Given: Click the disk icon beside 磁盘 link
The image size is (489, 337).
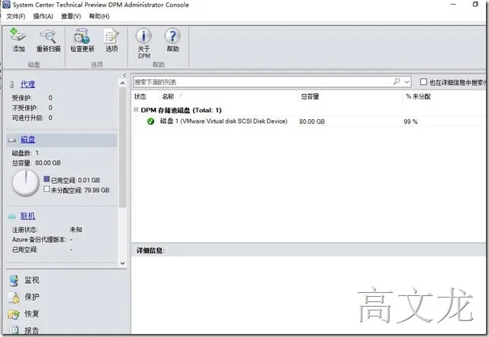Looking at the screenshot, I should [12, 140].
